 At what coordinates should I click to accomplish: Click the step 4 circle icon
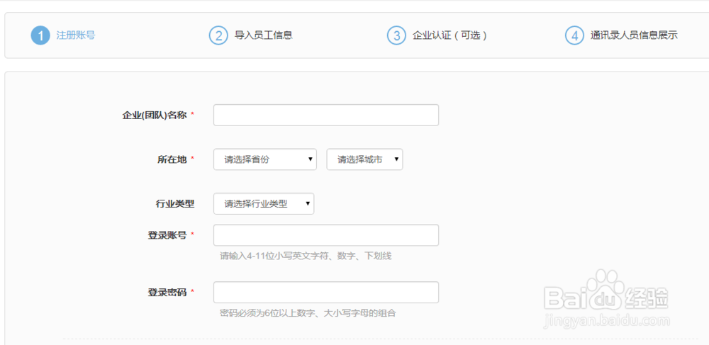point(575,35)
